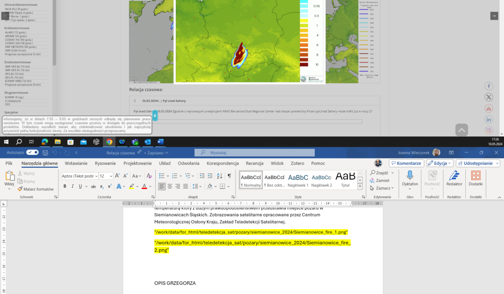Start dictation with Dyktafon
The height and width of the screenshot is (294, 504).
(x=410, y=178)
